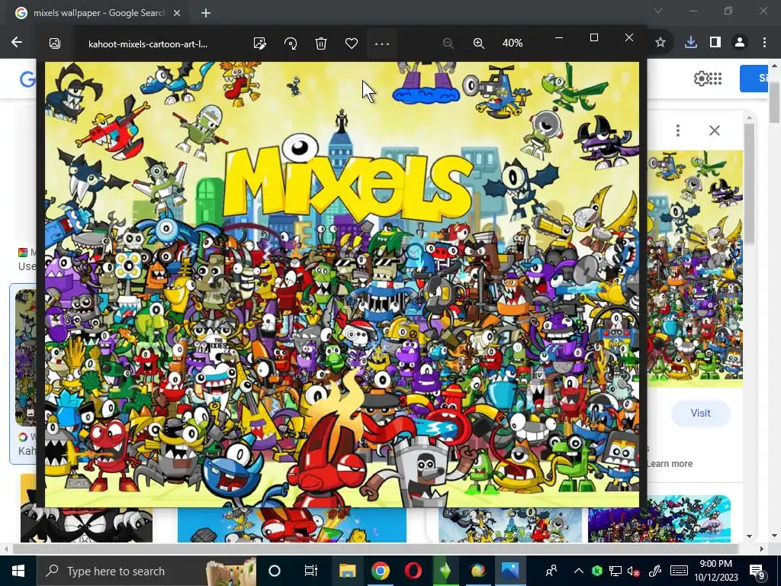Image resolution: width=781 pixels, height=586 pixels.
Task: Close the Photos viewer window
Action: pyautogui.click(x=629, y=37)
